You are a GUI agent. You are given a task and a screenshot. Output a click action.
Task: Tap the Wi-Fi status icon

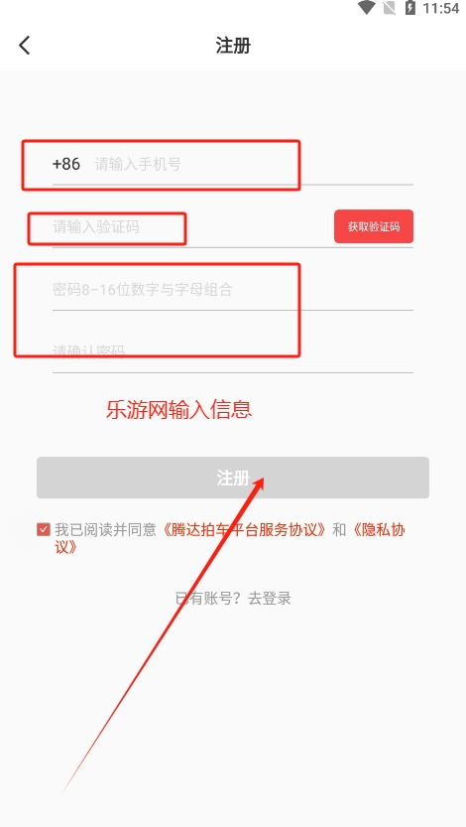(367, 8)
